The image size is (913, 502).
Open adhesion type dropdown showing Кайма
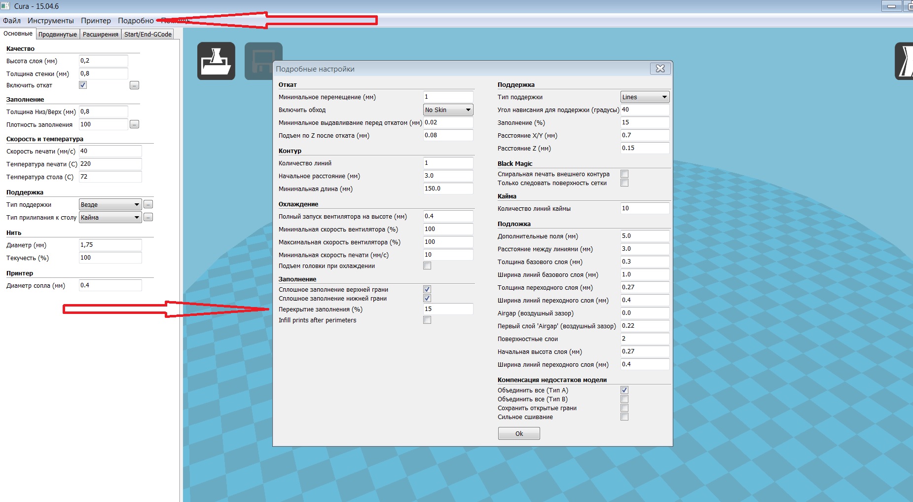(110, 217)
